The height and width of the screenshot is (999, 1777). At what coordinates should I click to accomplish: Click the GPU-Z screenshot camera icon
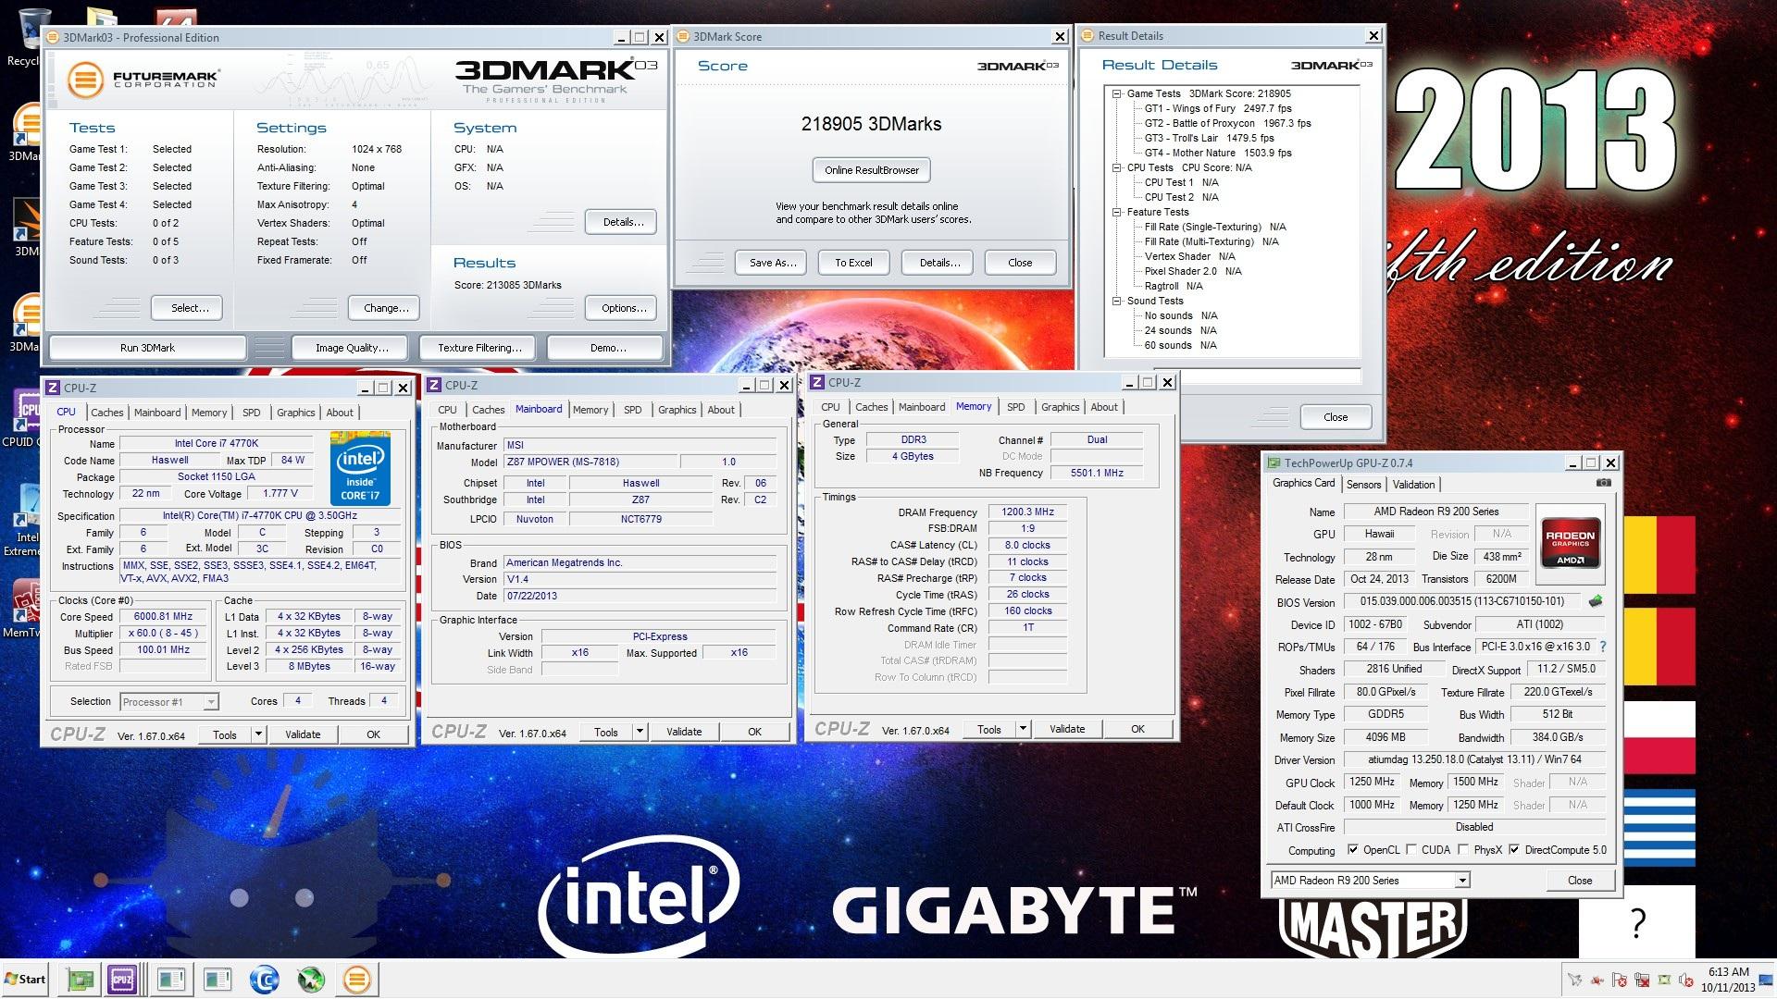(x=1604, y=483)
